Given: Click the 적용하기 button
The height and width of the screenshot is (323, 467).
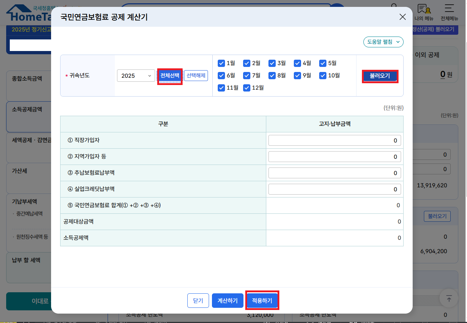Looking at the screenshot, I should point(262,301).
